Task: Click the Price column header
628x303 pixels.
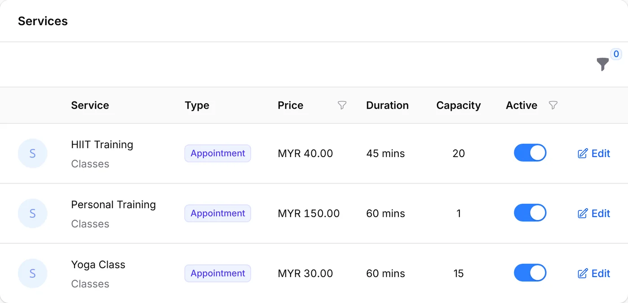Action: click(291, 105)
